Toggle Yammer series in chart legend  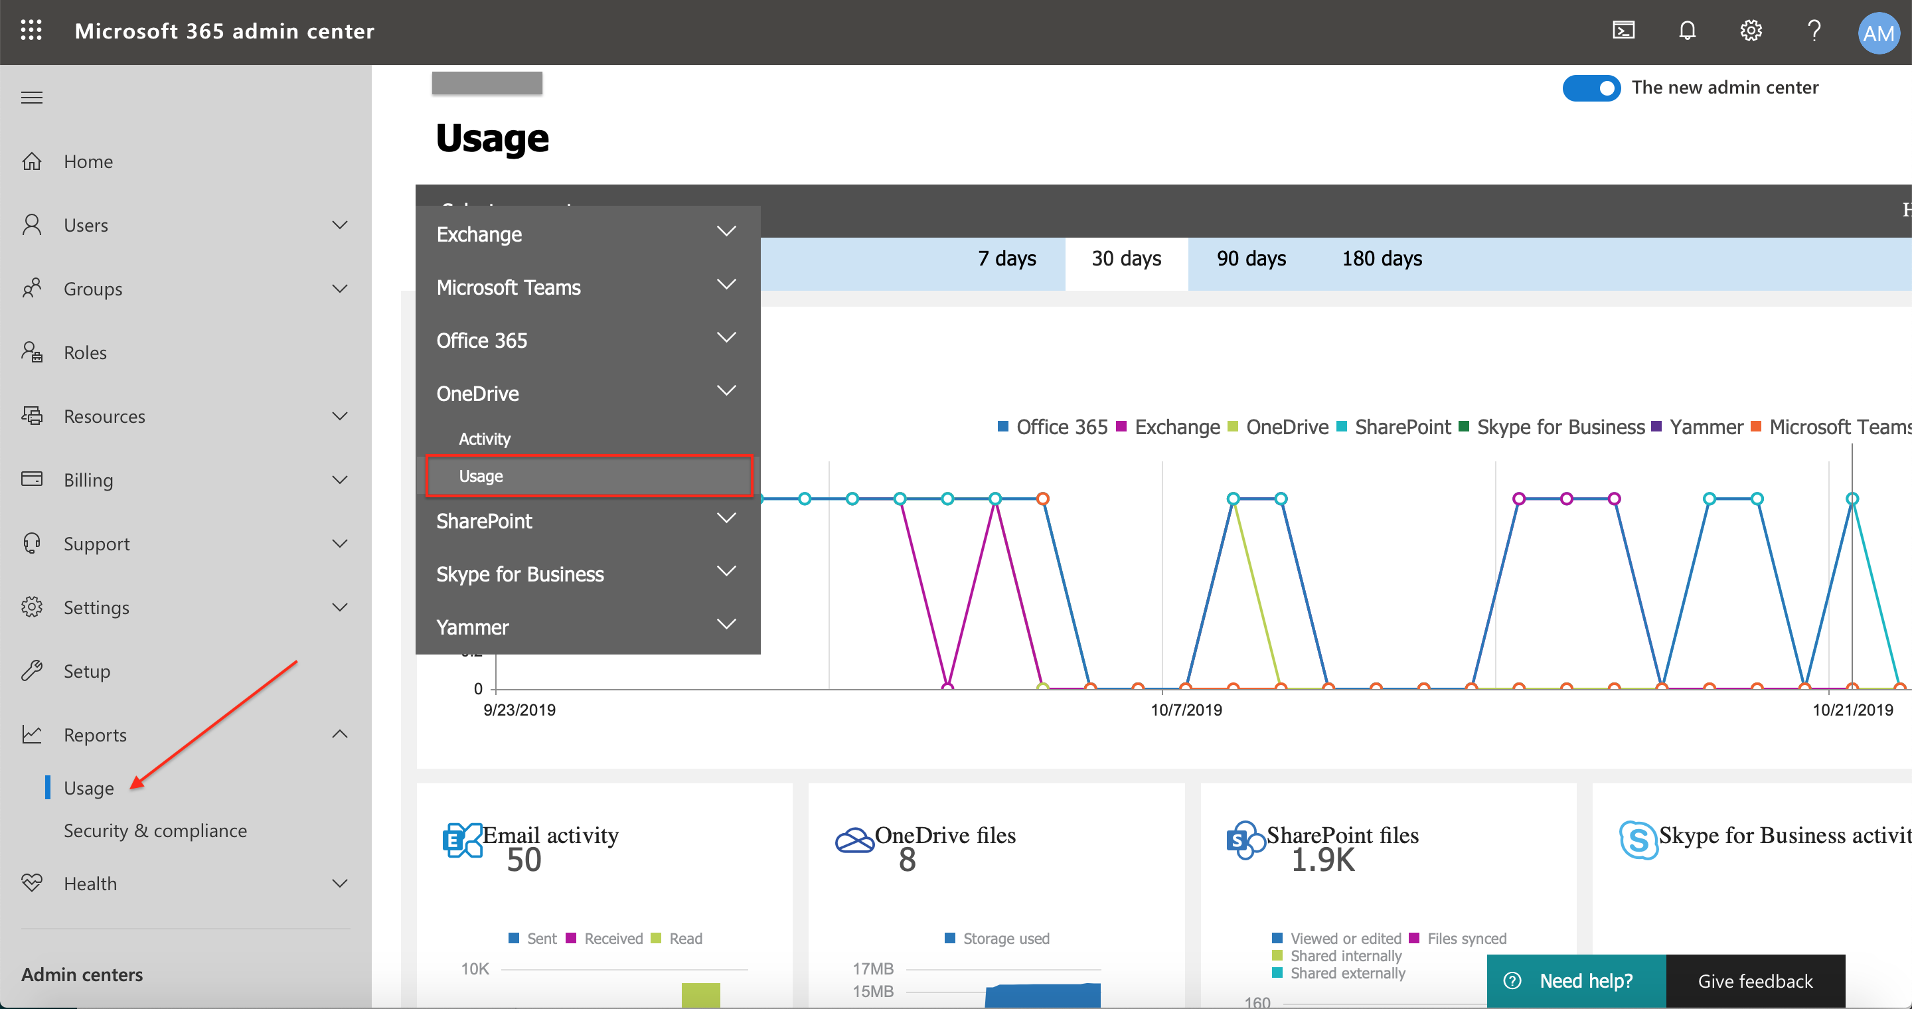point(1697,427)
